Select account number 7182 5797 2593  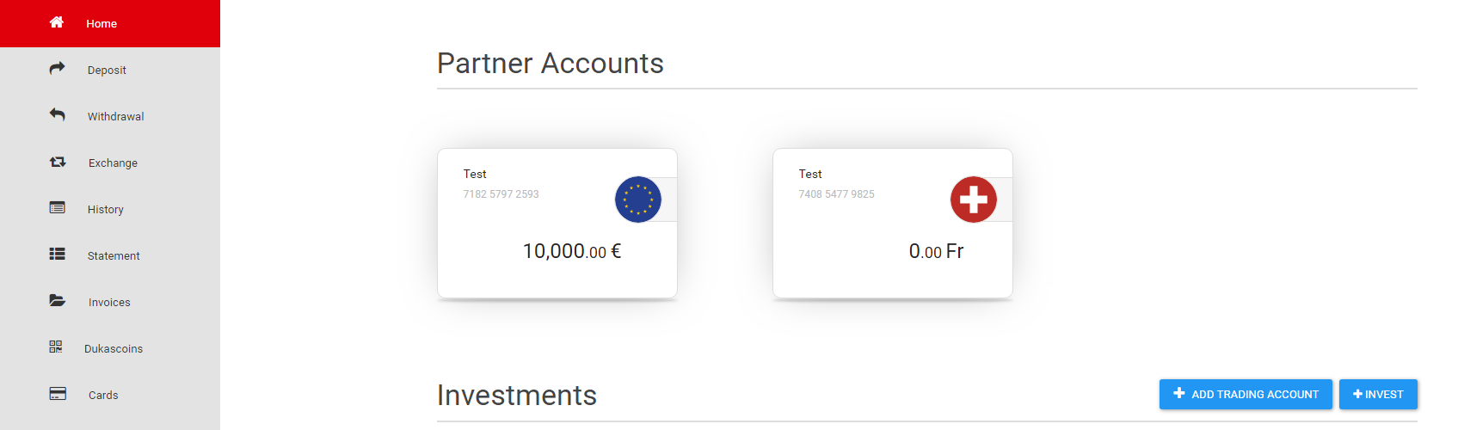click(501, 194)
